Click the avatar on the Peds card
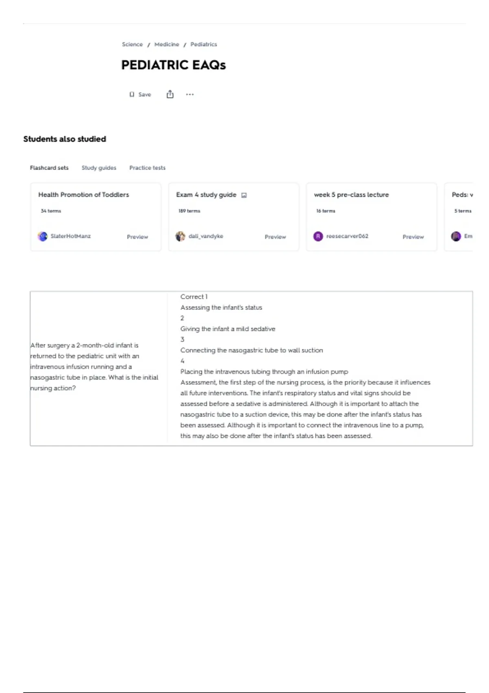The image size is (489, 693). 456,236
